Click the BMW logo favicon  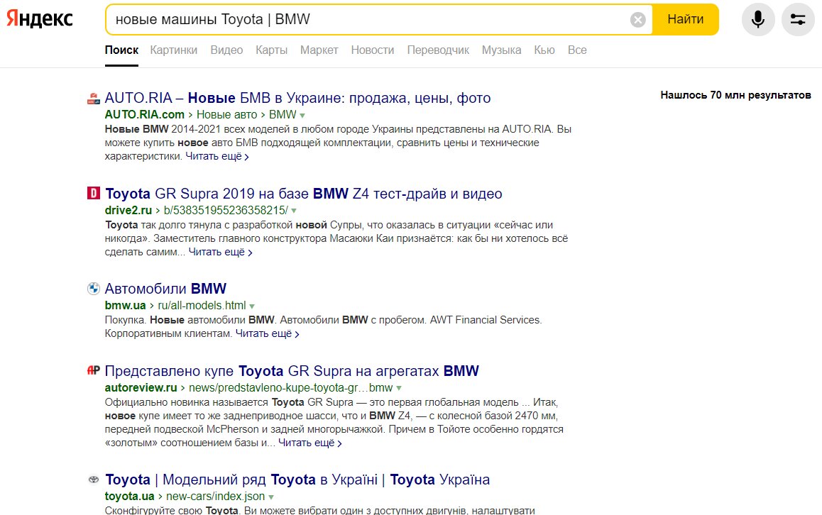pos(93,289)
